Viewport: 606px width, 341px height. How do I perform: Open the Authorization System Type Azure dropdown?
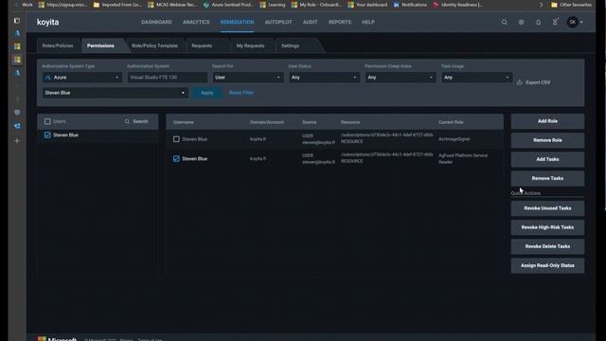82,78
